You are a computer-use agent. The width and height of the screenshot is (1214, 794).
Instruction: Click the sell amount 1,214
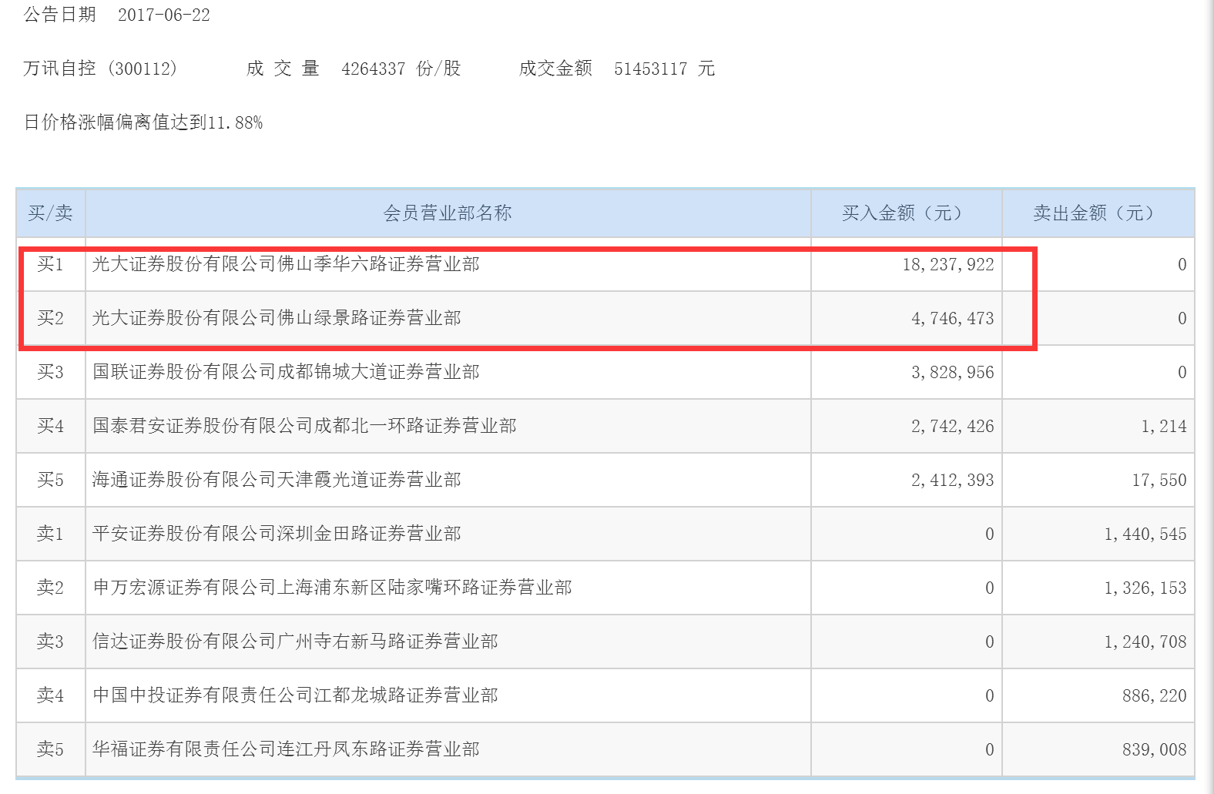[x=1164, y=427]
